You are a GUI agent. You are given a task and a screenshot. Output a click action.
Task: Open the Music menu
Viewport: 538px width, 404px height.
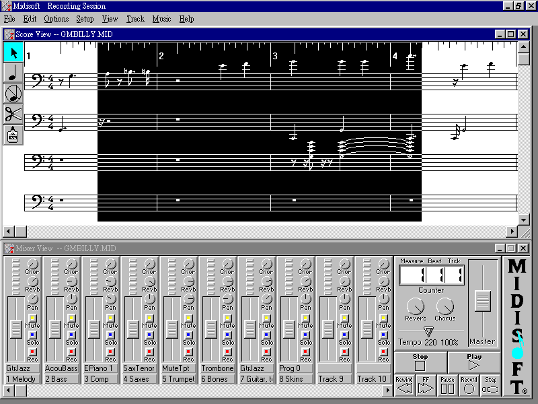point(161,19)
